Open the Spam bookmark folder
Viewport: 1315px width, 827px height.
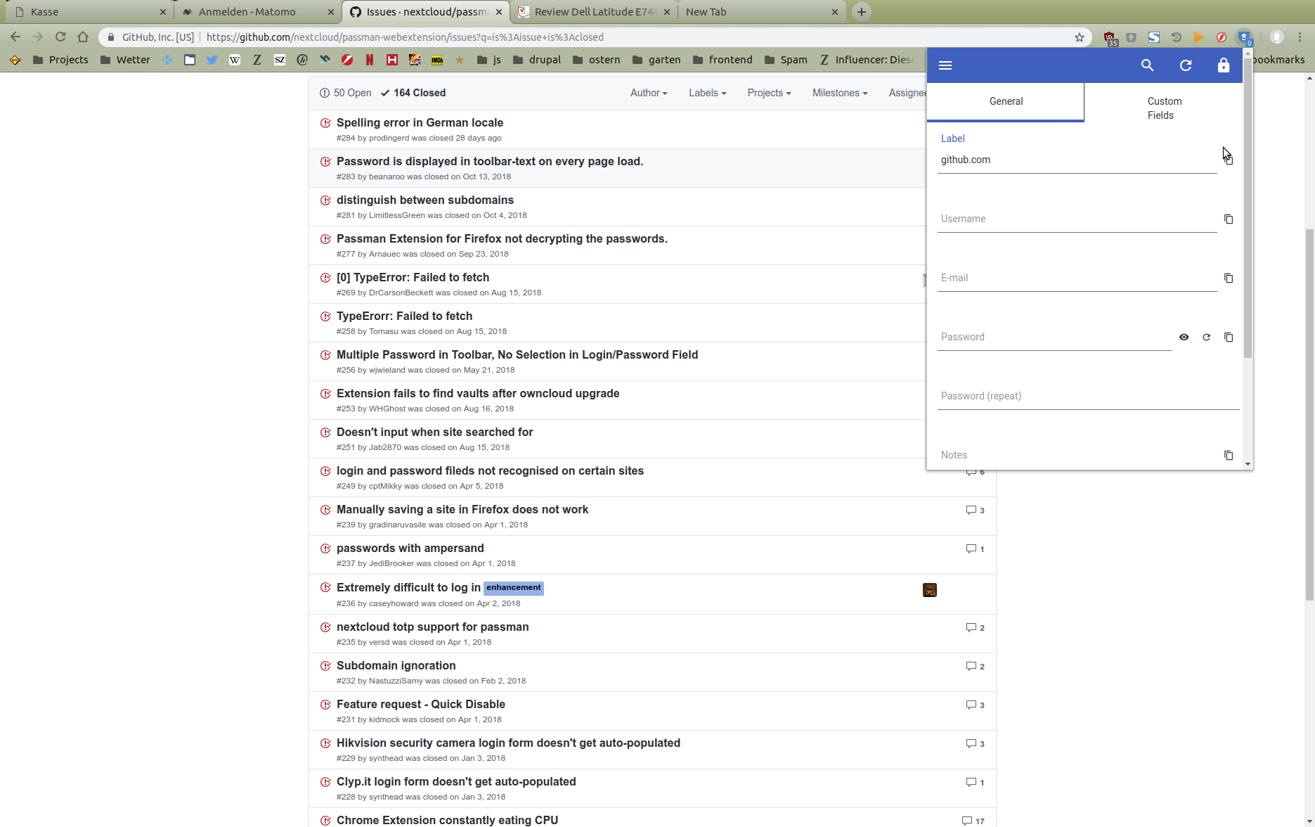[786, 60]
